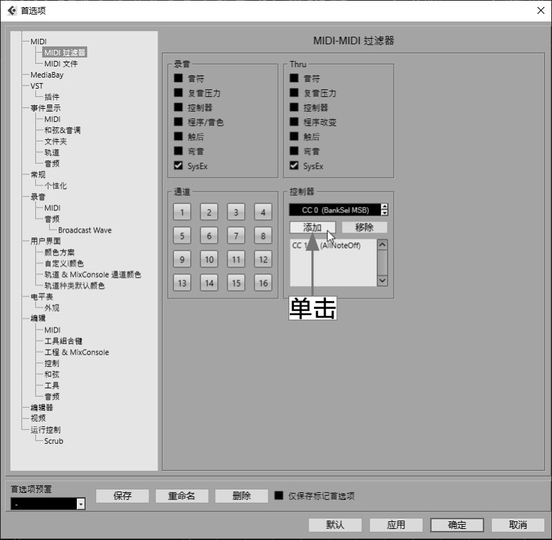This screenshot has height=540, width=552.
Task: Open the 首选项预置 preset dropdown
Action: pos(80,505)
